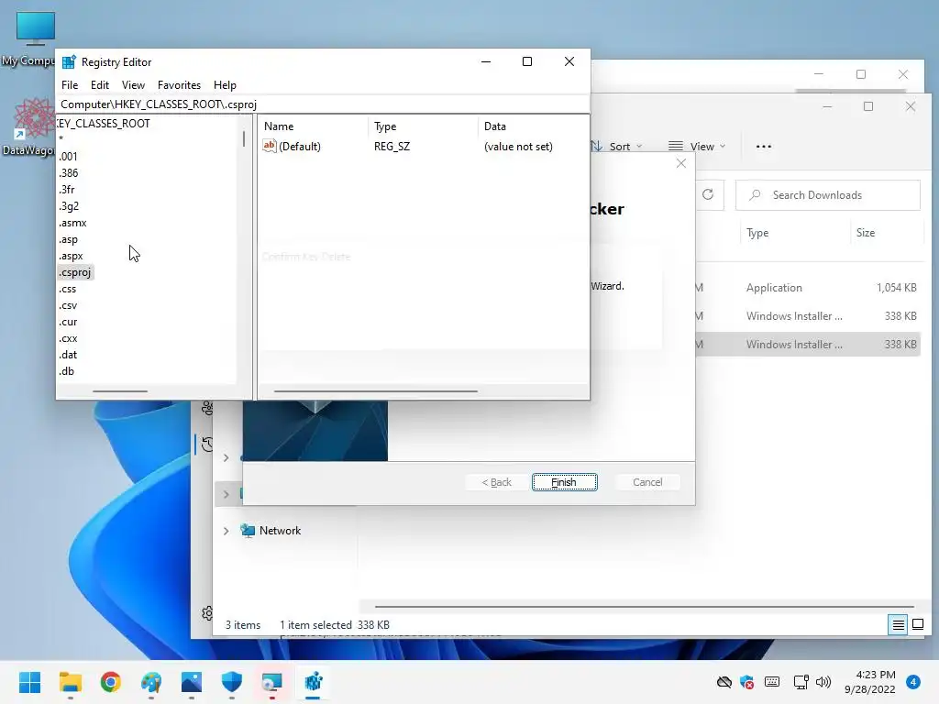The height and width of the screenshot is (704, 939).
Task: Click the registry tree vertical scrollbar
Action: (x=244, y=139)
